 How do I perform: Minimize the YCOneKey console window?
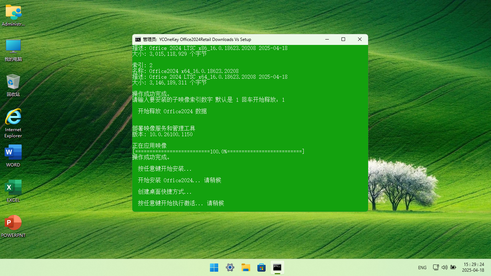[x=327, y=40]
